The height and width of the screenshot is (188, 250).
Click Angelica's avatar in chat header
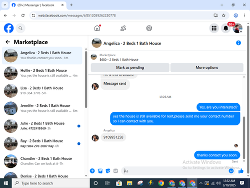[x=96, y=43]
